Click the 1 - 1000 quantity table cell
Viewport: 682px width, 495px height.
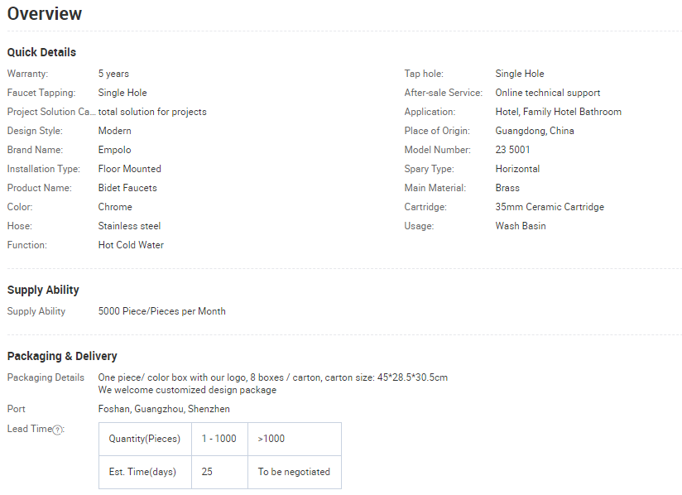(x=219, y=439)
